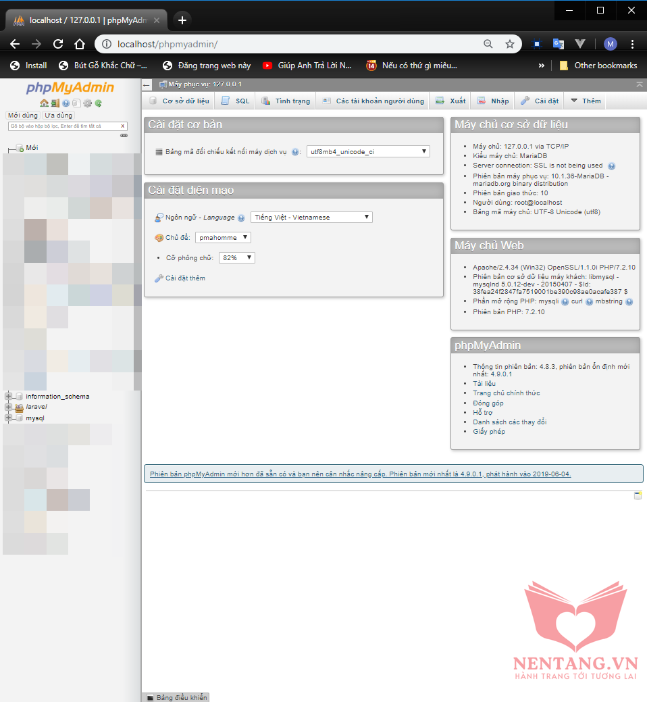Expand the mysql database tree node
Screen dimensions: 647x702
pyautogui.click(x=8, y=418)
